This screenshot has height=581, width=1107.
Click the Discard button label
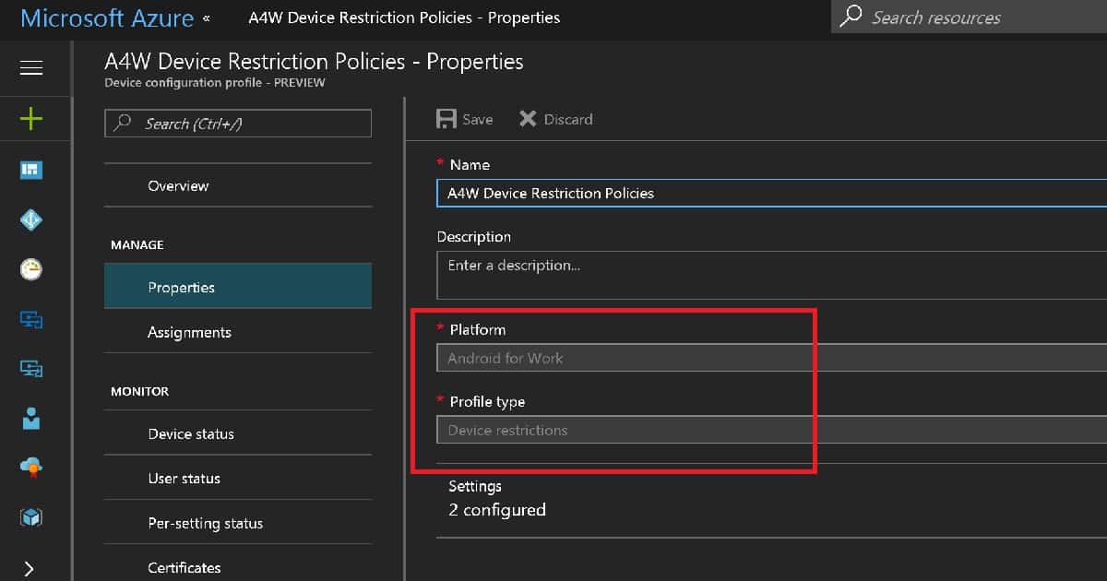568,119
